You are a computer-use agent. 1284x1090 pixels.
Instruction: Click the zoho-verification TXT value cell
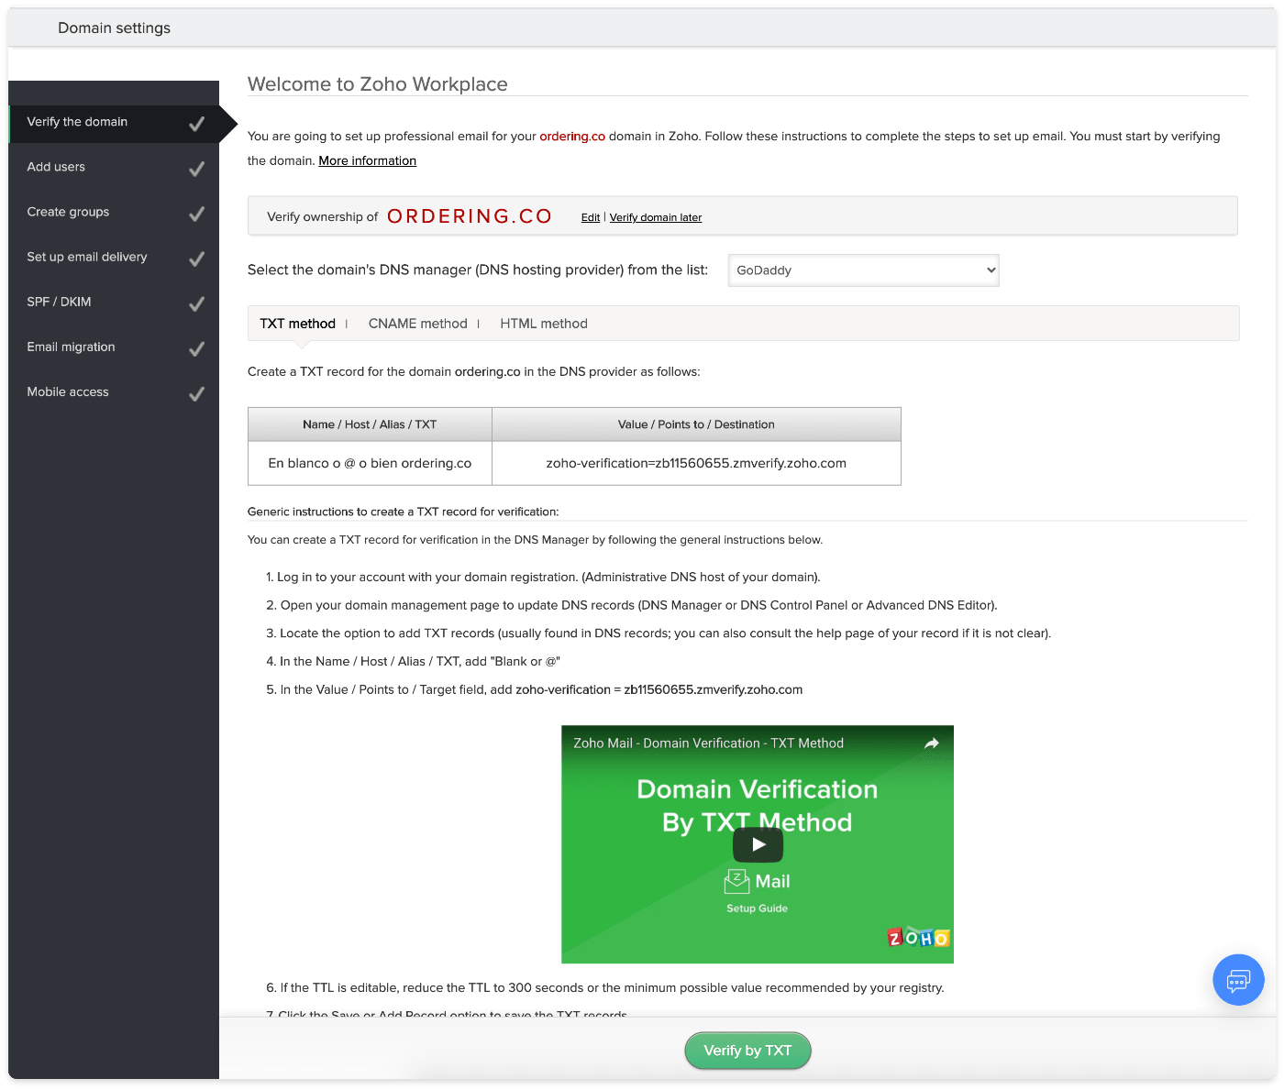696,463
